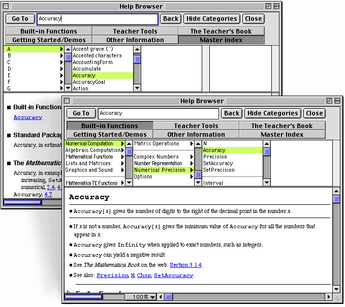This screenshot has width=345, height=307.
Task: Open the 100% zoom dropdown
Action: (141, 297)
